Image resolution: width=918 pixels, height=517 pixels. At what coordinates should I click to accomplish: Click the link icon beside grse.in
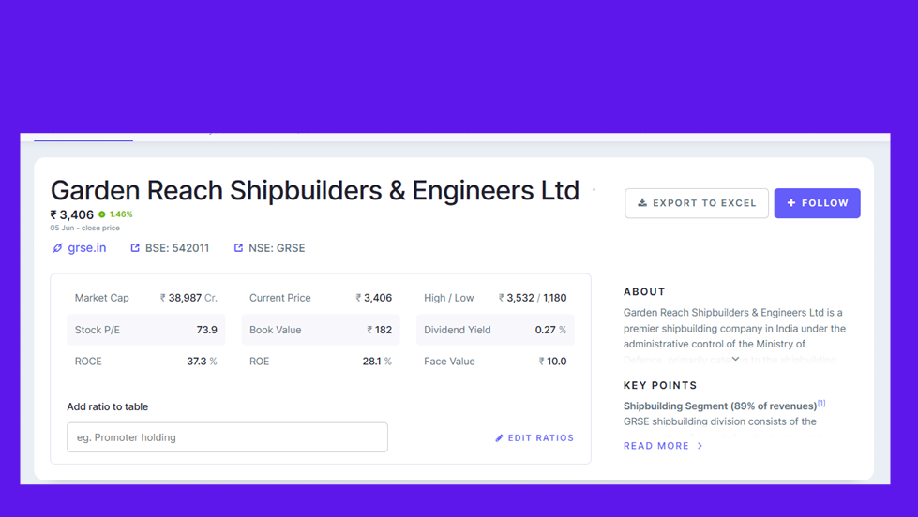[x=57, y=248]
